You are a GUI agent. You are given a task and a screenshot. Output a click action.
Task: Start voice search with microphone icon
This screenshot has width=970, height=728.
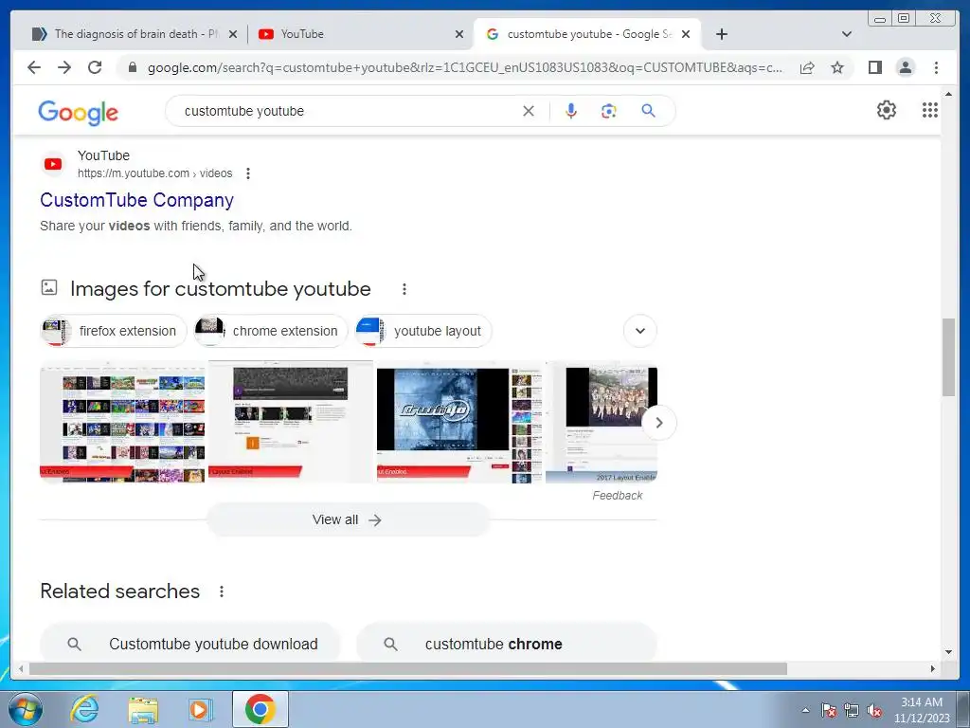click(571, 111)
